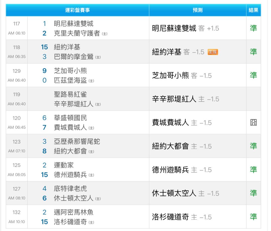Open the 德州遊騎兵 主 -1.5 prediction
Screen dimensions: 271x231
click(182, 170)
